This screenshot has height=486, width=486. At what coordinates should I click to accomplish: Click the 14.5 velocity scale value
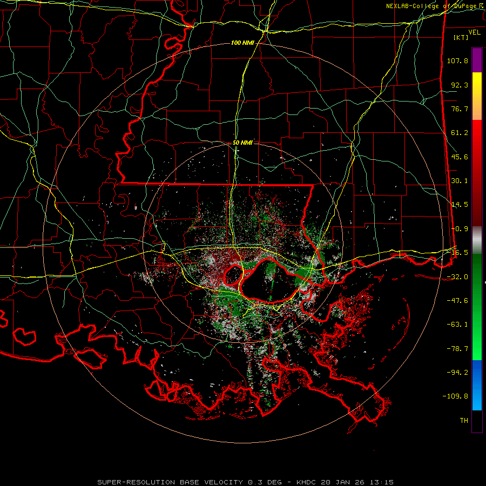tap(460, 205)
